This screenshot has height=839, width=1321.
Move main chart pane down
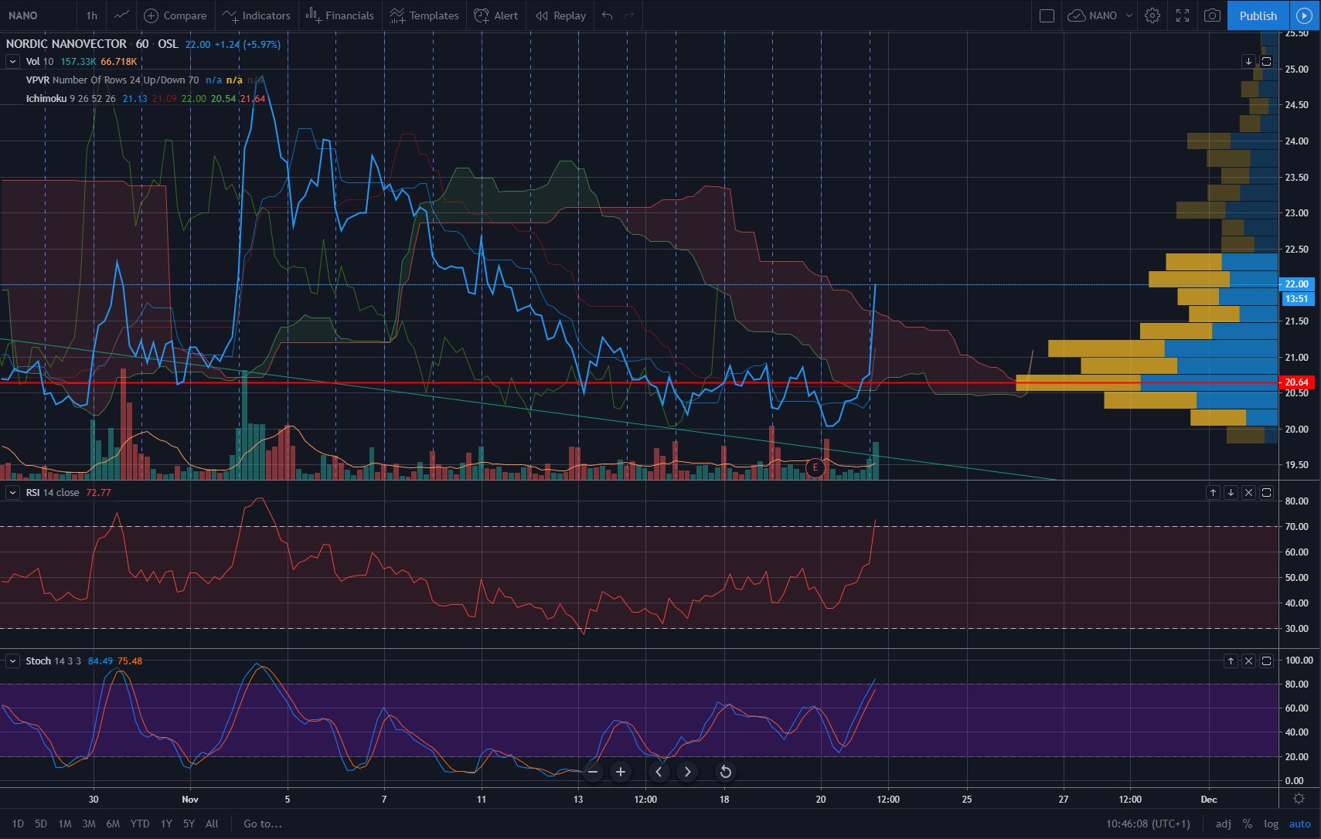1248,61
